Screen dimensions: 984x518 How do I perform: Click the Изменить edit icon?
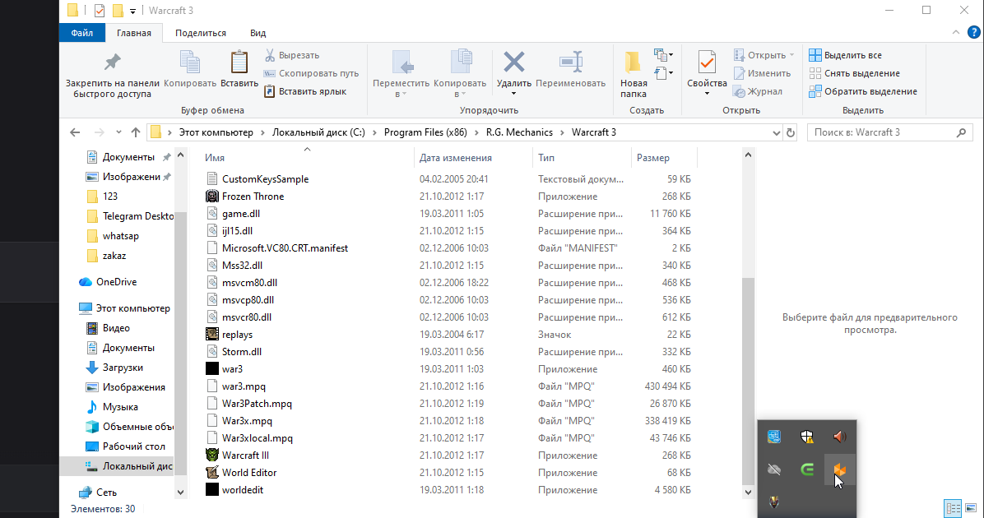[x=740, y=73]
